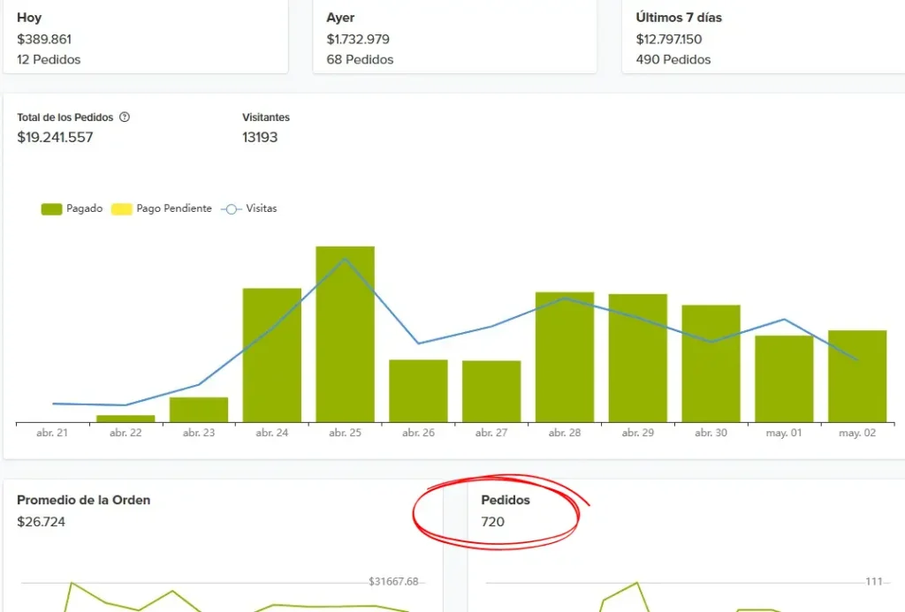Click the tallest green bar for abr. 25
This screenshot has width=905, height=612.
click(345, 336)
